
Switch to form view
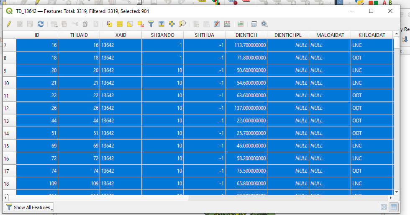click(384, 207)
